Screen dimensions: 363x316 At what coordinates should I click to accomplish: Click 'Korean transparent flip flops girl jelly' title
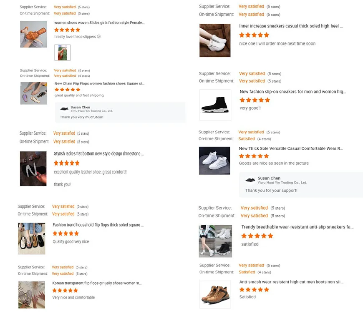[97, 283]
